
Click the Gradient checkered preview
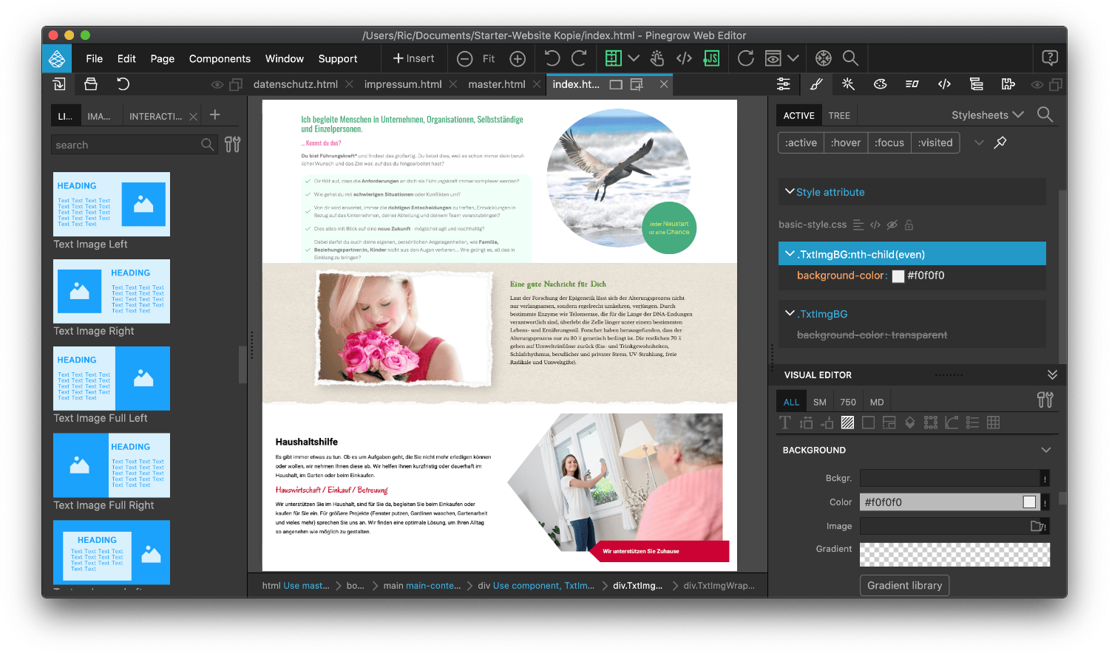954,555
